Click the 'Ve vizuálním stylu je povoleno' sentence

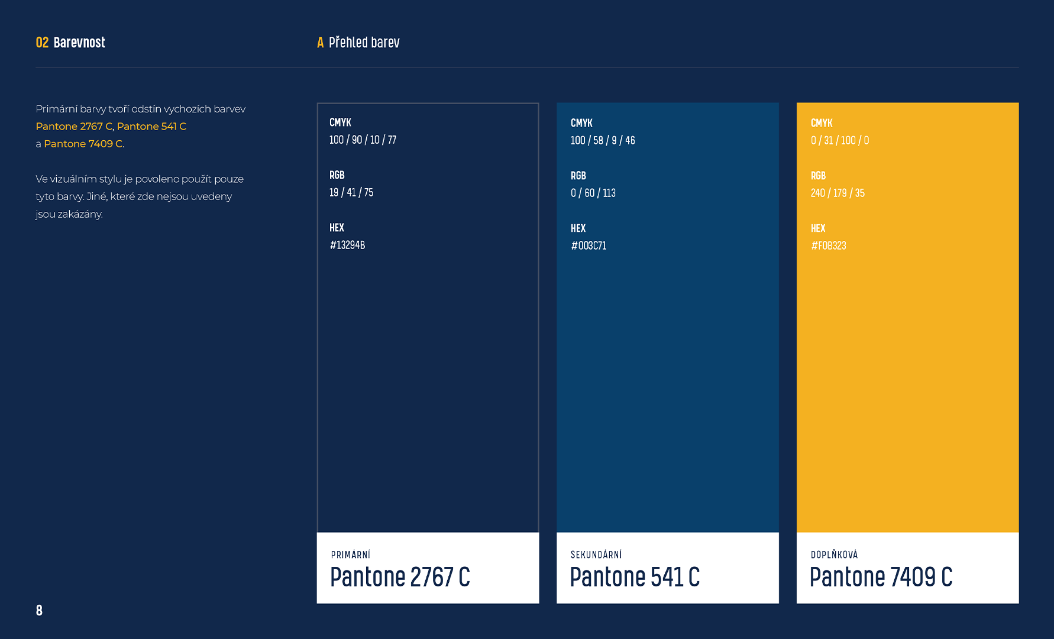click(x=140, y=196)
